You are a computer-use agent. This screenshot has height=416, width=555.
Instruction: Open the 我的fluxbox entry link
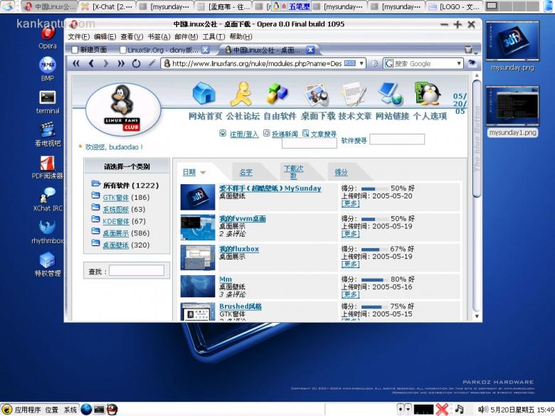click(239, 249)
